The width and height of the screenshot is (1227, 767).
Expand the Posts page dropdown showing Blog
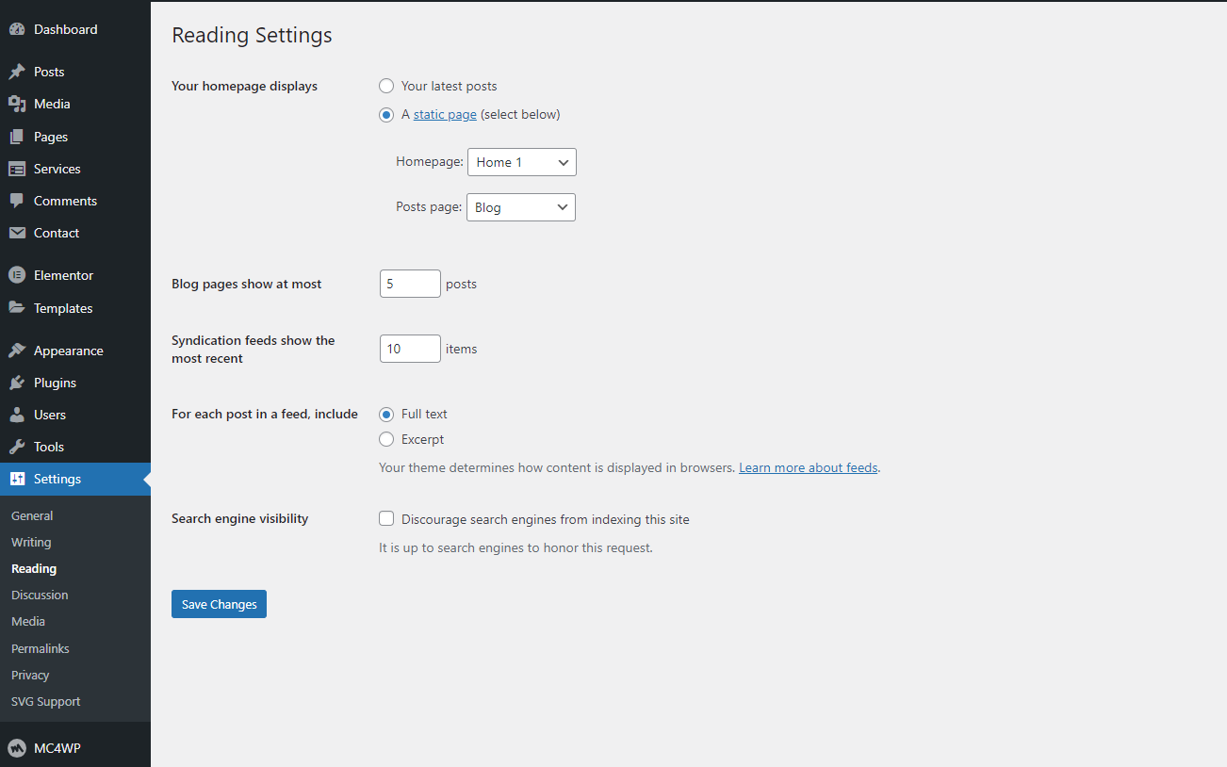click(520, 207)
